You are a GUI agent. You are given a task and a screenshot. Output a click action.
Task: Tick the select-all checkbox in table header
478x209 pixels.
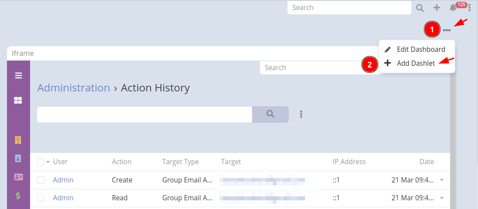pyautogui.click(x=41, y=162)
